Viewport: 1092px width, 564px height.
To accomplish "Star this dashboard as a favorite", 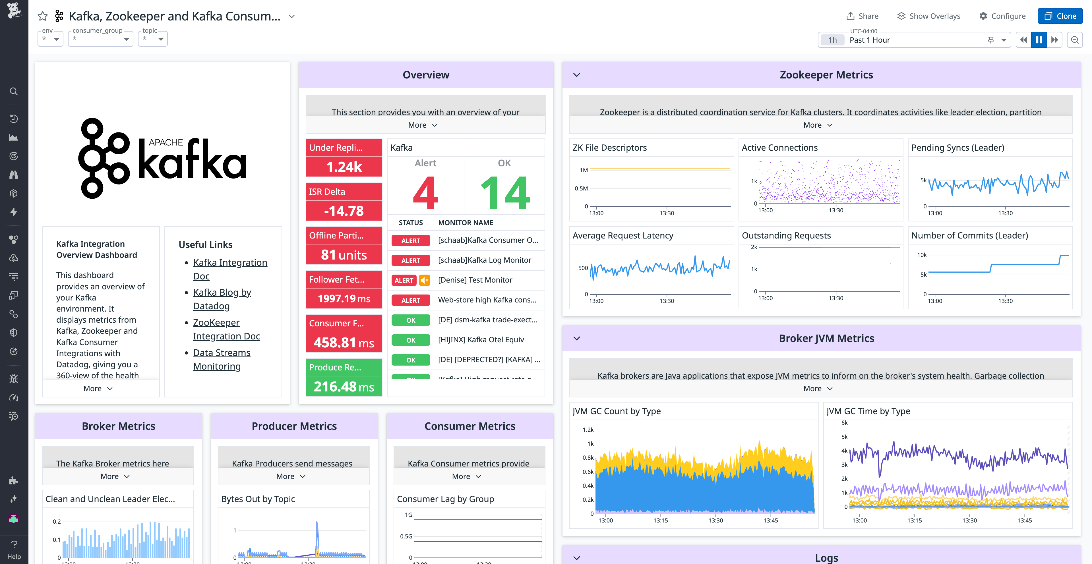I will point(42,16).
